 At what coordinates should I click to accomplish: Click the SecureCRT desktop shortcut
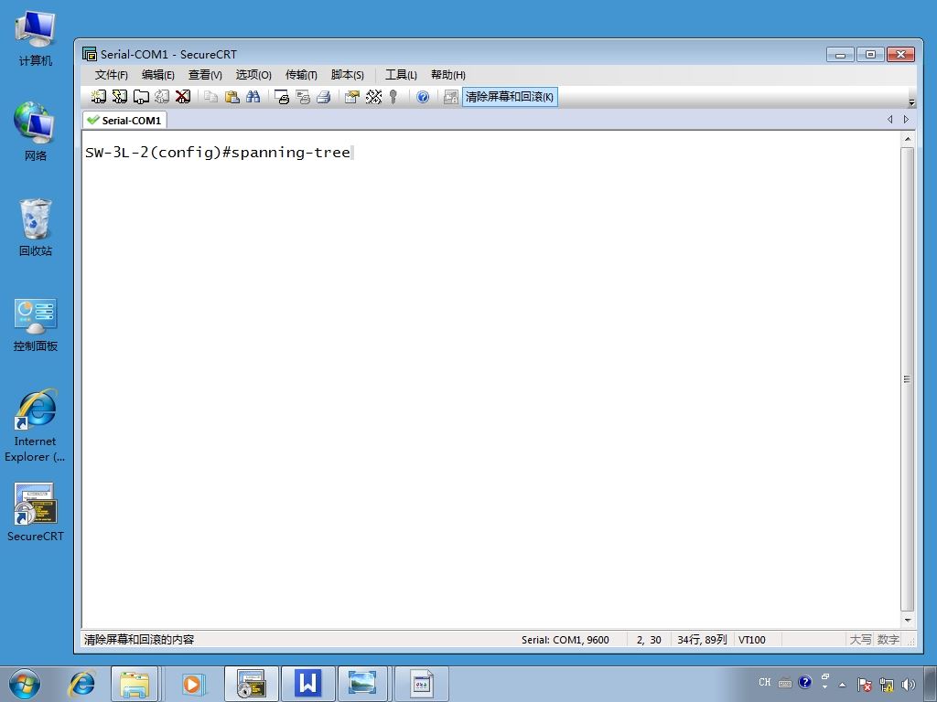point(36,512)
